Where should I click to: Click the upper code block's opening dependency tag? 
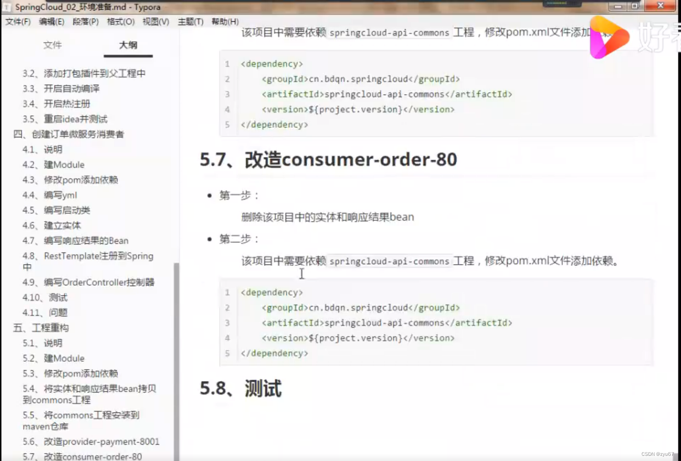272,64
